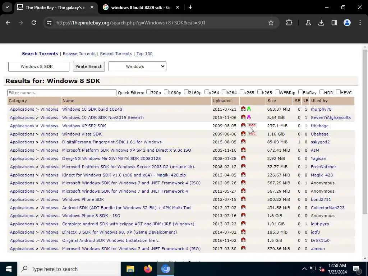Click magnet icon for aareon's upload

(x=243, y=248)
